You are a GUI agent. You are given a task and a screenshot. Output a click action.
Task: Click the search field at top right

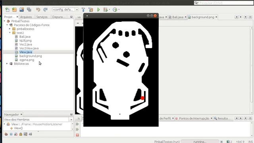(223, 3)
